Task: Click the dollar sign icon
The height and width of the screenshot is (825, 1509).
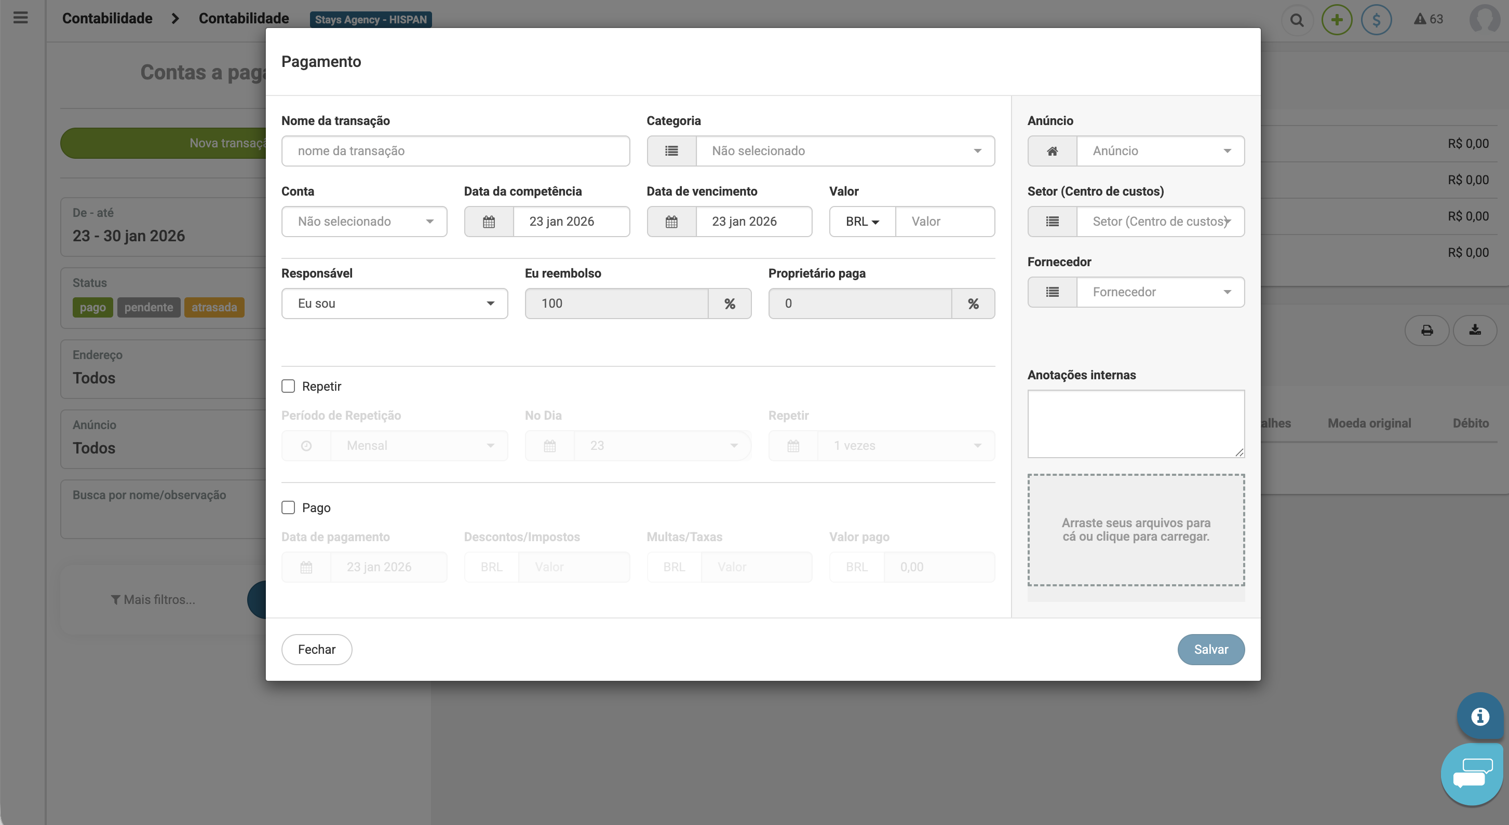Action: coord(1376,20)
